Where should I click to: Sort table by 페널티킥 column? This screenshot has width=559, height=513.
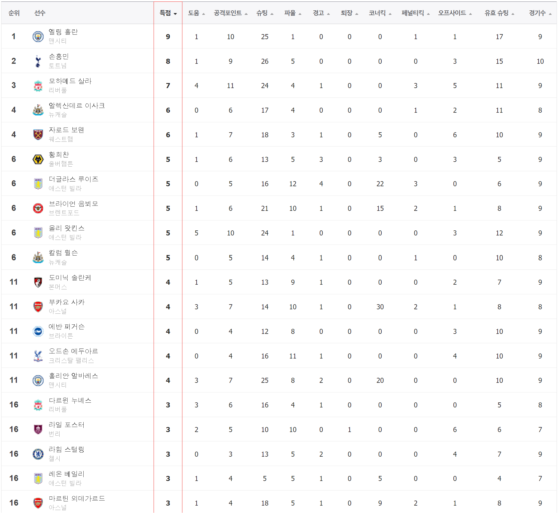(x=415, y=13)
